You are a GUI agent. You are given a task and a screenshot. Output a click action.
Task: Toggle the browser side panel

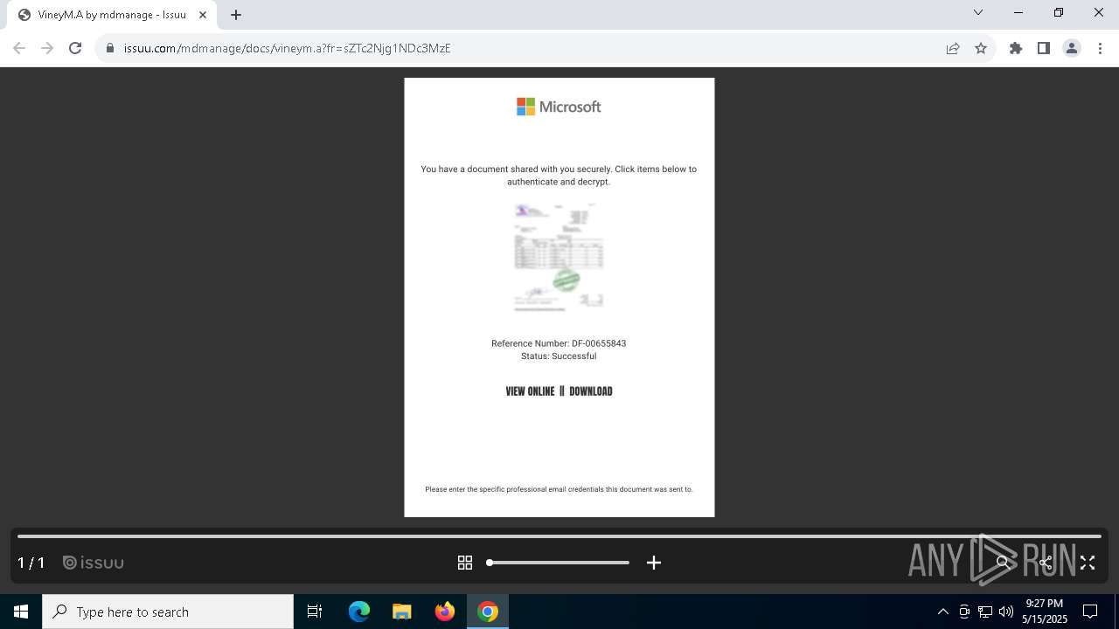pos(1044,48)
